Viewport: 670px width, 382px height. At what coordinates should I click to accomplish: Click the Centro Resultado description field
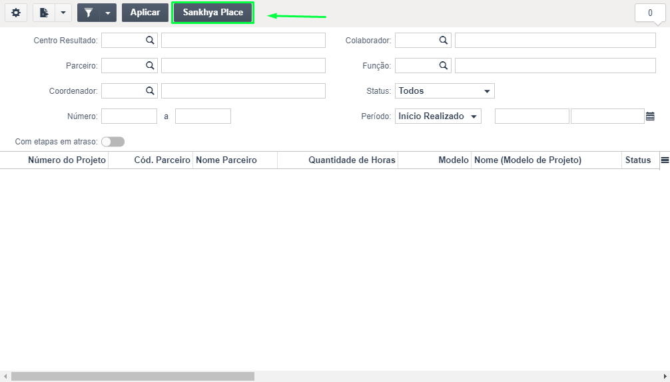tap(243, 40)
